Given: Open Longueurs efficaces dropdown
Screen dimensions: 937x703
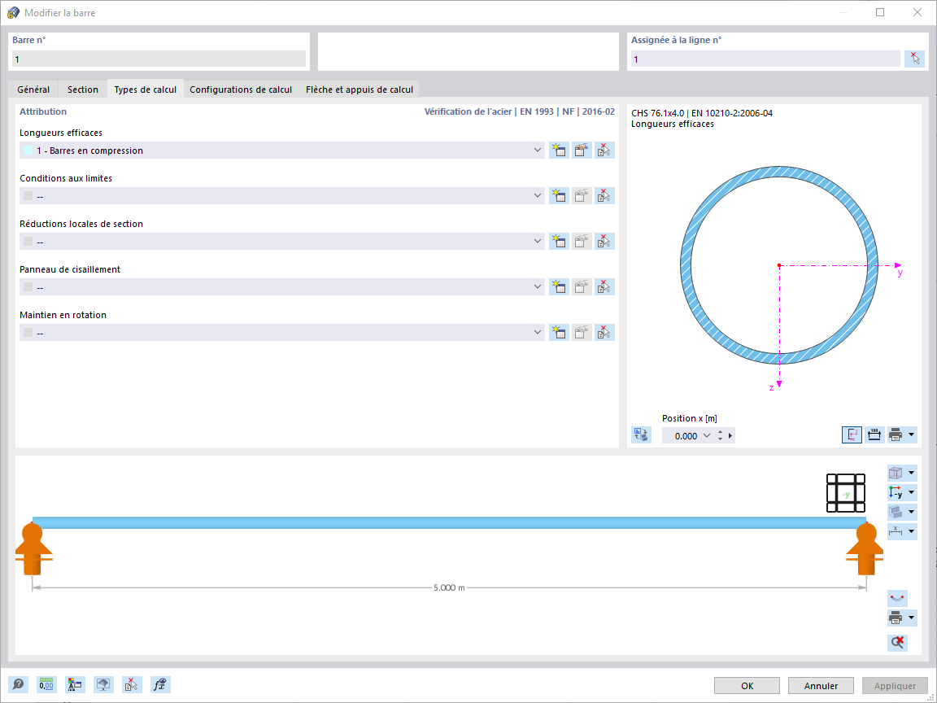Looking at the screenshot, I should point(537,150).
